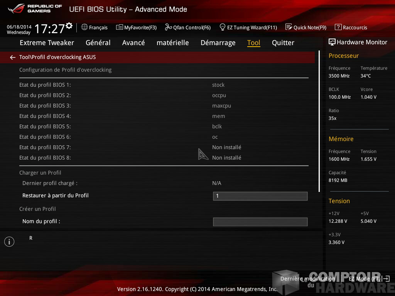Click the Restaurer à partir du Profil field

(x=260, y=196)
